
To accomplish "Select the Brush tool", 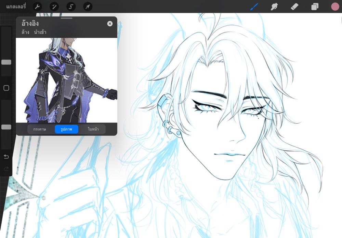I will (x=254, y=7).
